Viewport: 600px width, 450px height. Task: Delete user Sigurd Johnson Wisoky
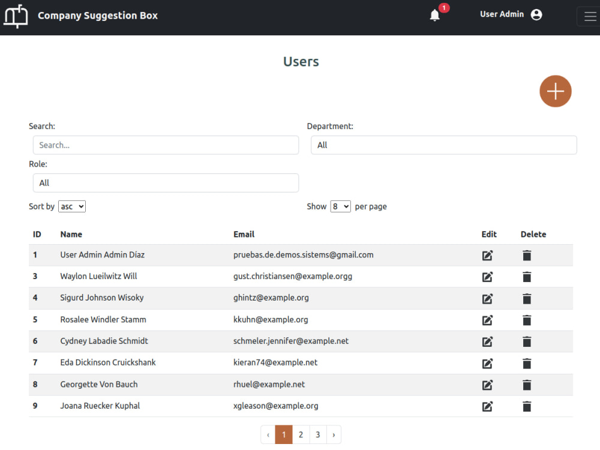coord(527,298)
